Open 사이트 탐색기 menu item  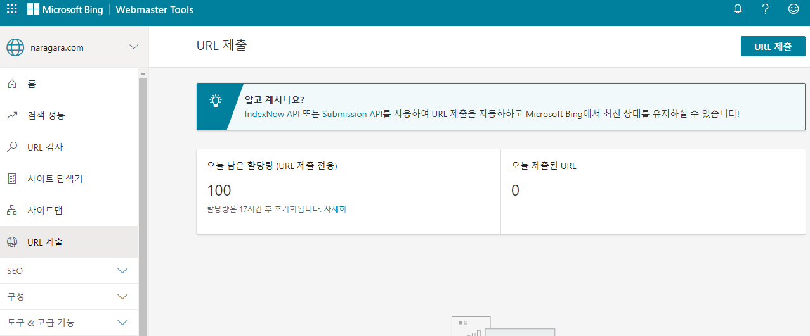pos(69,178)
